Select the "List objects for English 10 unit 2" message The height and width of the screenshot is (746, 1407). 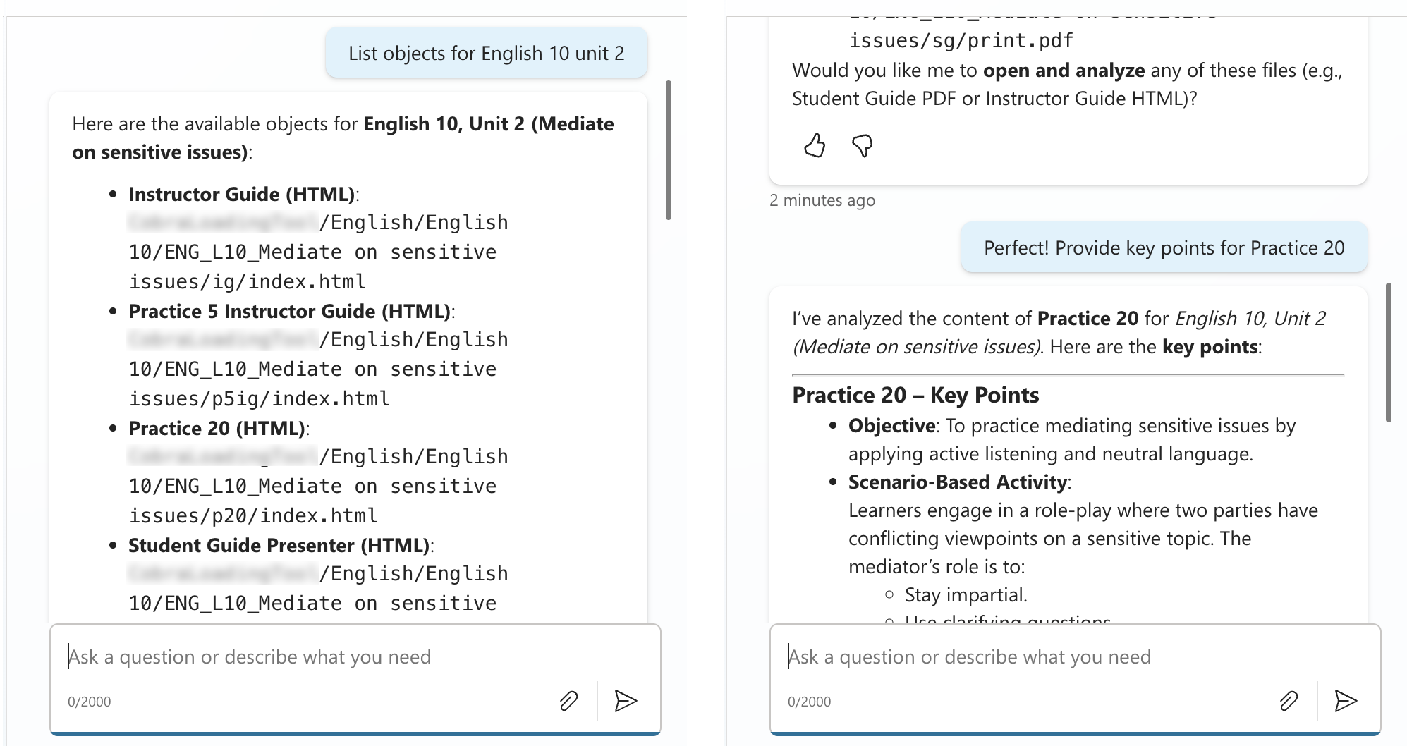(x=486, y=54)
